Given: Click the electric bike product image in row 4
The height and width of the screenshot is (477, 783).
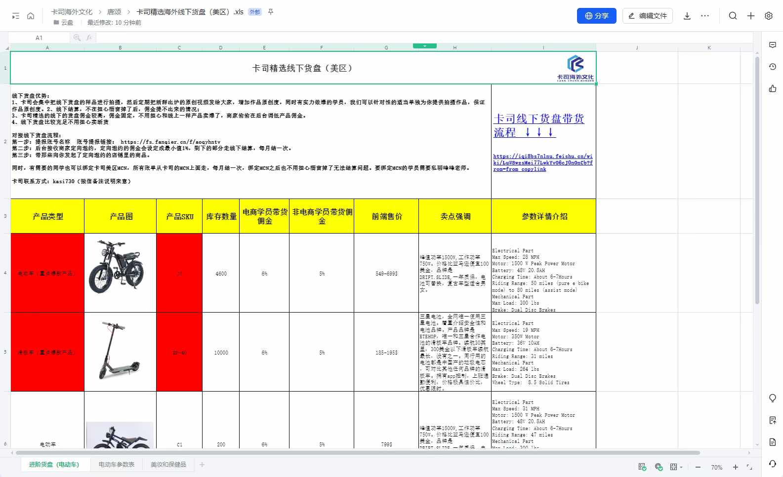Looking at the screenshot, I should 117,267.
